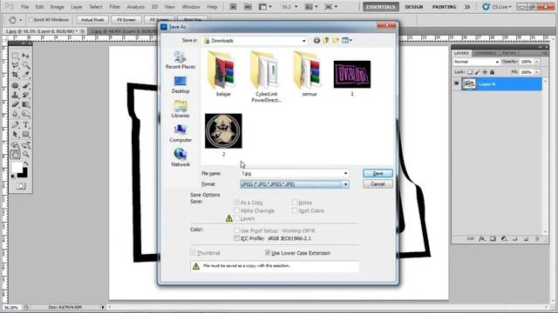Toggle the As a Copy checkbox

236,203
